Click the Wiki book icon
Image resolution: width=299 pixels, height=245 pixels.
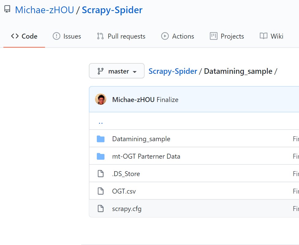[x=263, y=36]
